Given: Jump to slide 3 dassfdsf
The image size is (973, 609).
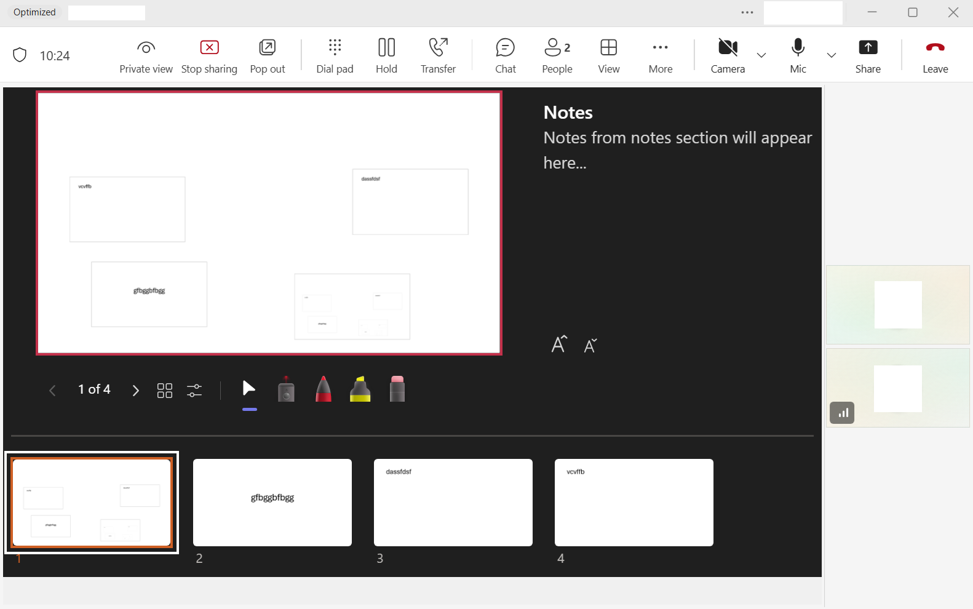Looking at the screenshot, I should tap(453, 503).
